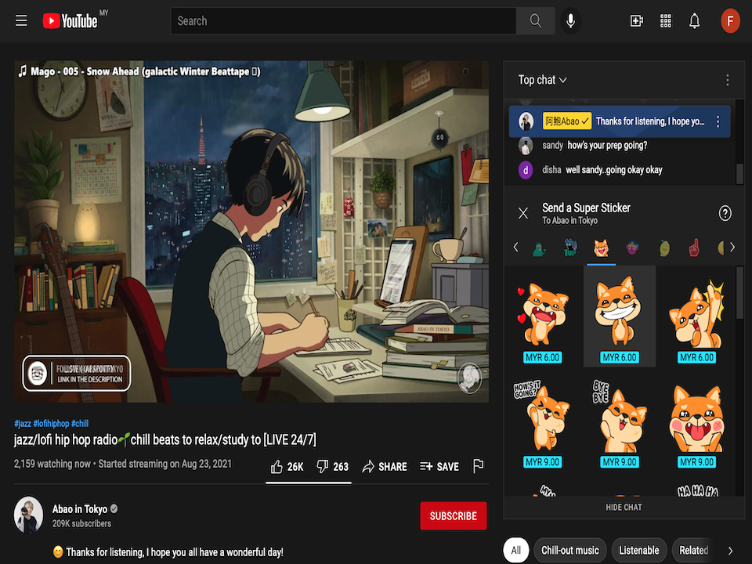Open the #jazz hashtag link
752x564 pixels.
click(x=23, y=424)
